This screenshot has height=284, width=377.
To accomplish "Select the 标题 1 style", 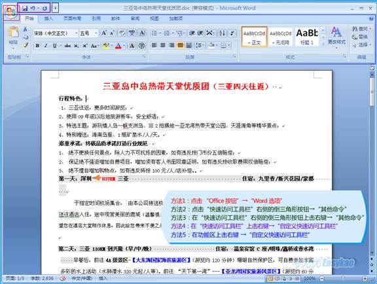I will pos(307,36).
